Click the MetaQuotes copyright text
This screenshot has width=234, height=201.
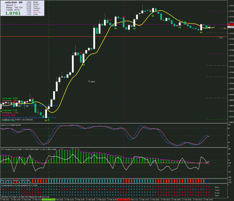tap(25, 197)
